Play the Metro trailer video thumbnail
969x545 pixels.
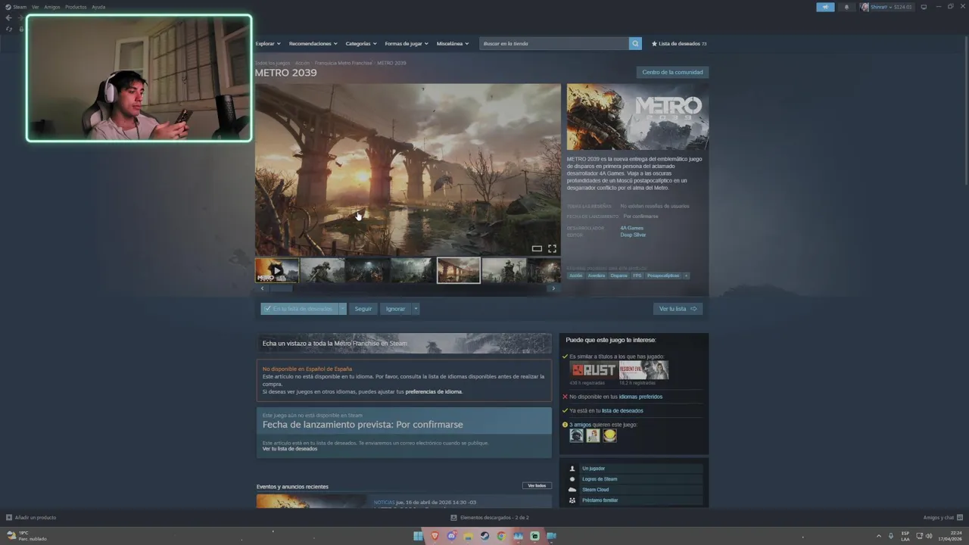click(x=276, y=270)
